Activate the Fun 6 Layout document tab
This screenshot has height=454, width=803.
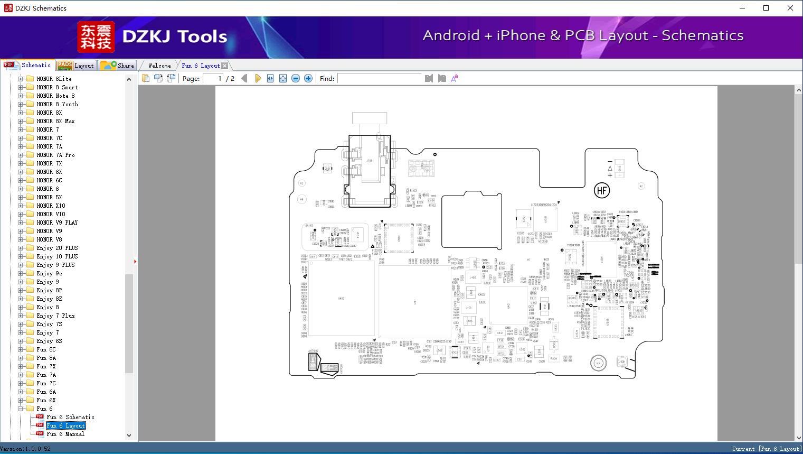coord(201,66)
